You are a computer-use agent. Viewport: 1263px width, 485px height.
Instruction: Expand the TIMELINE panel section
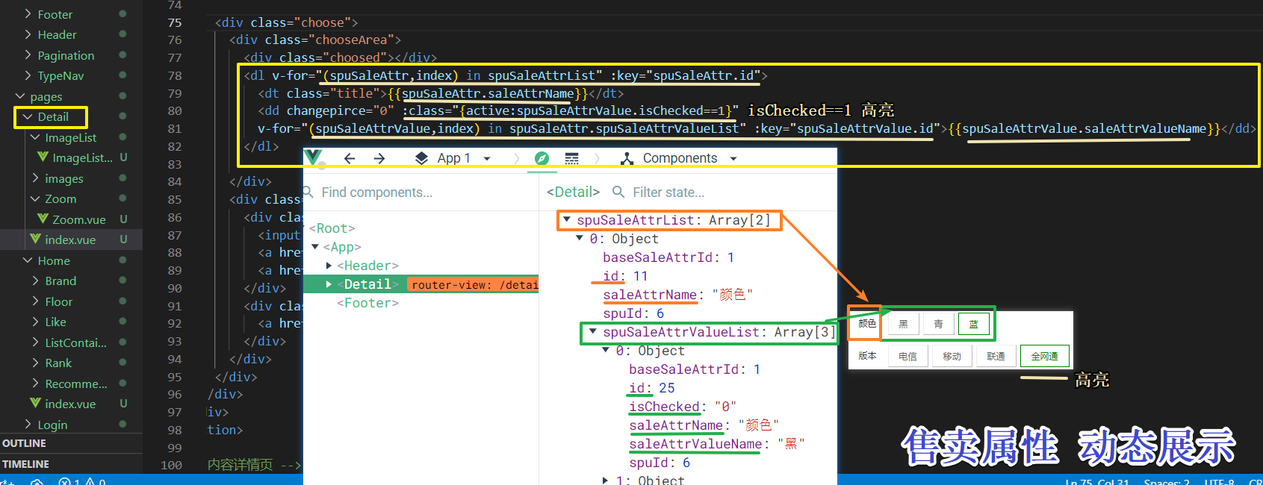[x=25, y=464]
